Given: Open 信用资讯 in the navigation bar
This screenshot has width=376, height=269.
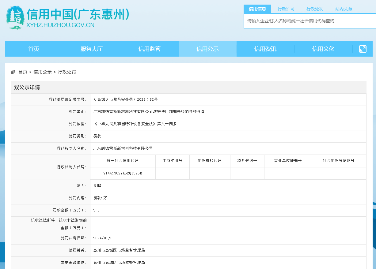Looking at the screenshot, I should [265, 49].
